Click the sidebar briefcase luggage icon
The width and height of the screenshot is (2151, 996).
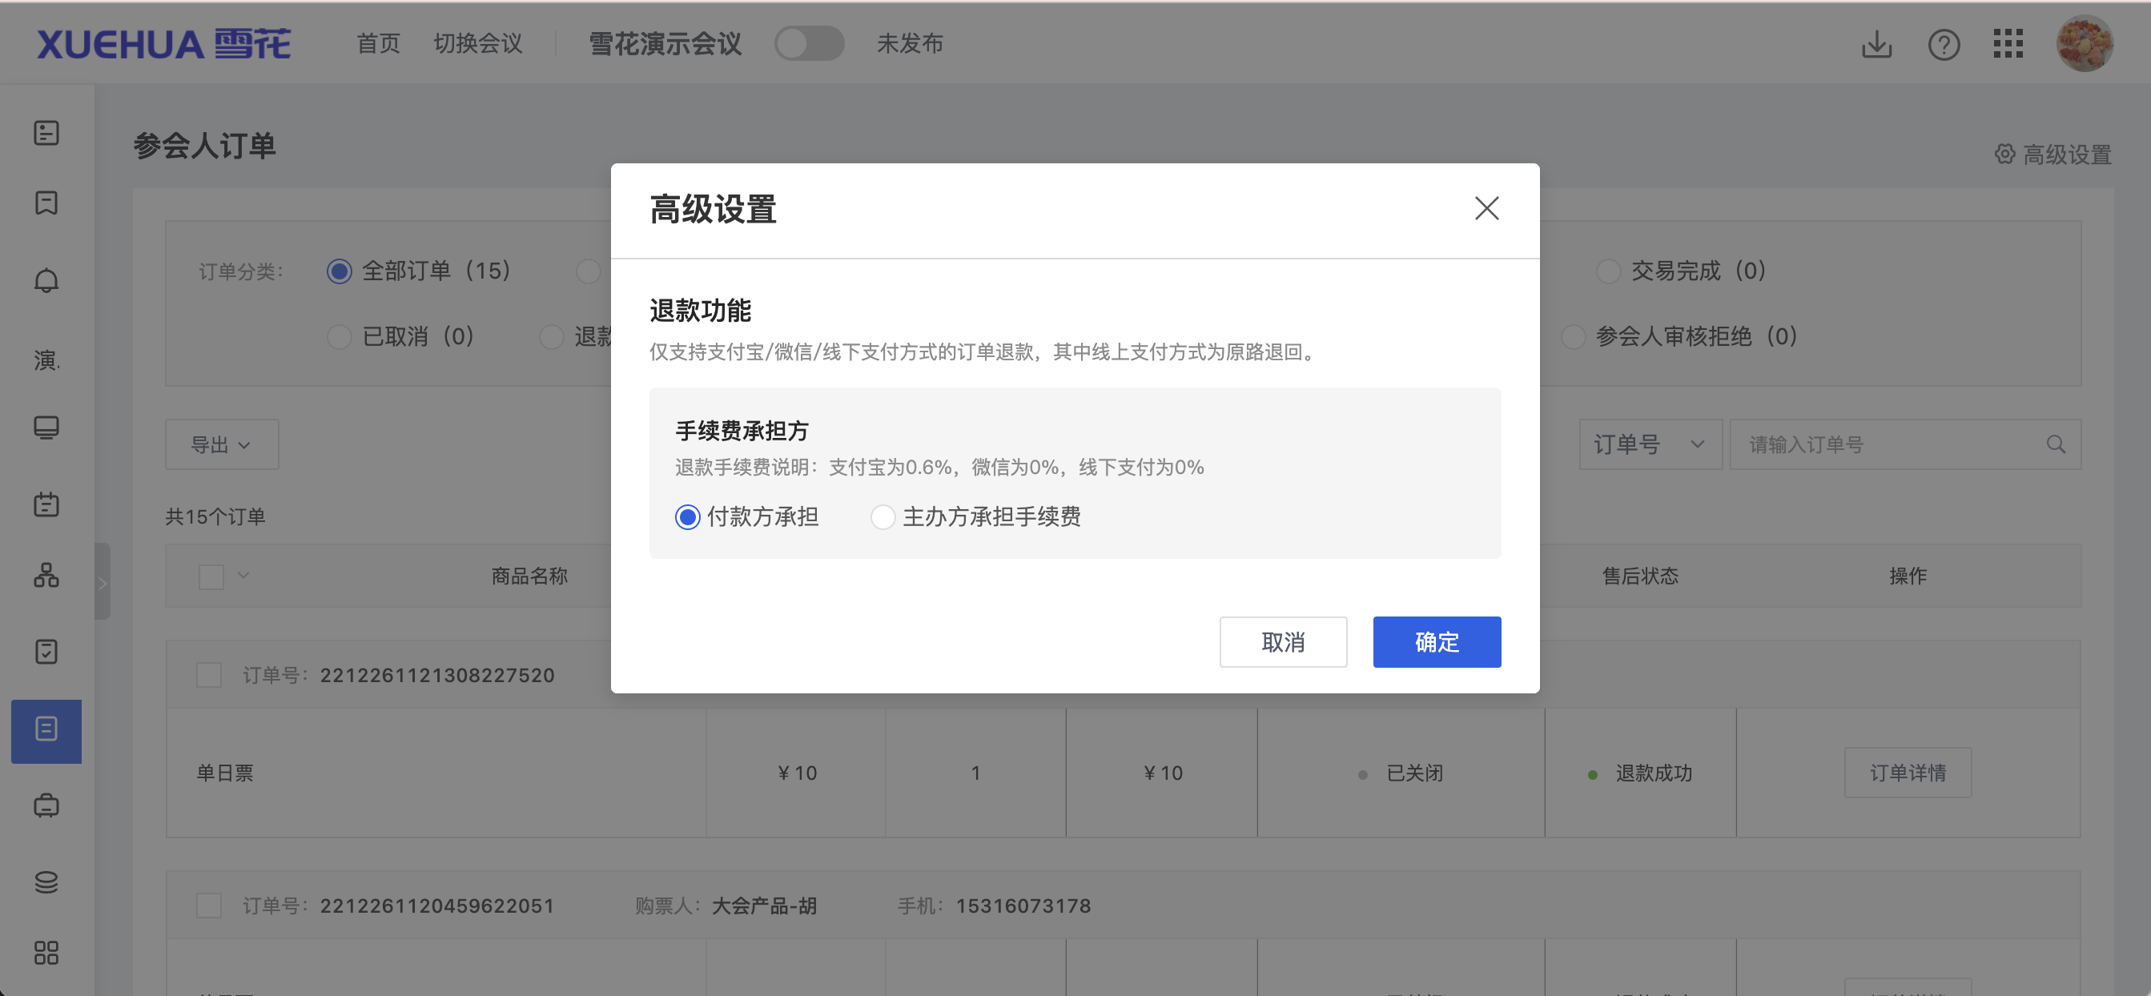[x=46, y=805]
